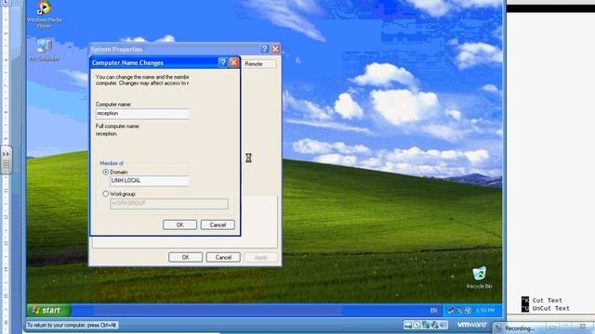Click the VMware hard disk status icon
Screen dimensions: 595x334
pyautogui.click(x=408, y=325)
